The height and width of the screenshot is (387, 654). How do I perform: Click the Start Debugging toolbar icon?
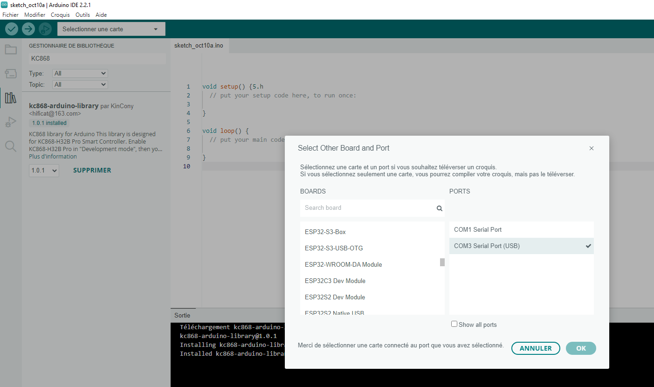(x=45, y=29)
